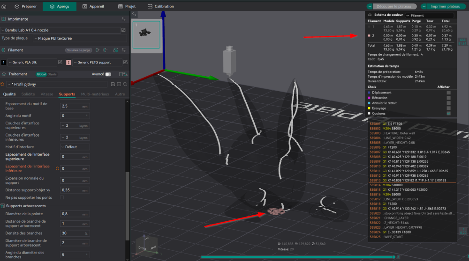Switch the settings scope to Objets

[x=52, y=74]
